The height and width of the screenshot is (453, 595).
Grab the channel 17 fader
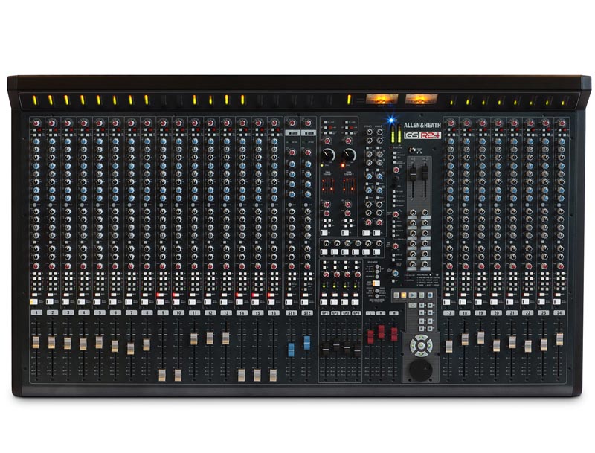449,347
